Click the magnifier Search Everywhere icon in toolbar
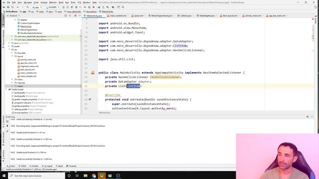 tap(123, 7)
